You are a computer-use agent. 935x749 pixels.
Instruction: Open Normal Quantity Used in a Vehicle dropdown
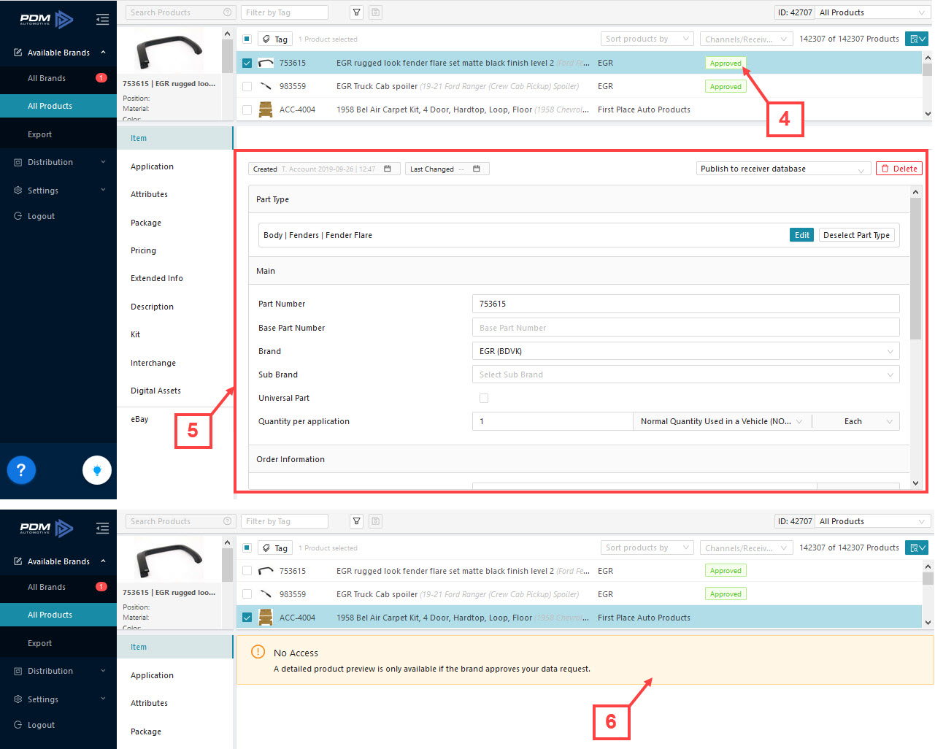click(722, 421)
